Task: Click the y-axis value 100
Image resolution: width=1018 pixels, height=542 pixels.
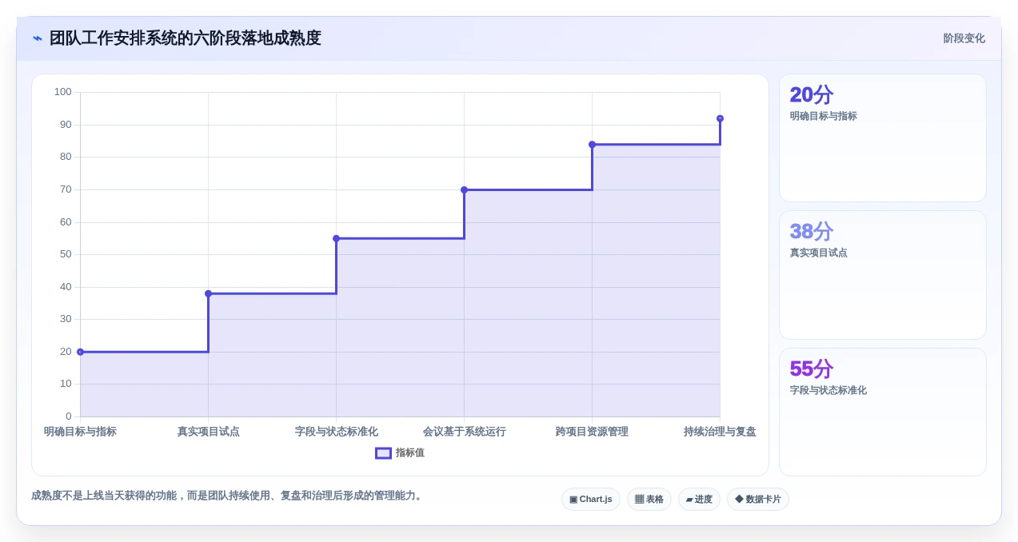Action: pos(62,92)
